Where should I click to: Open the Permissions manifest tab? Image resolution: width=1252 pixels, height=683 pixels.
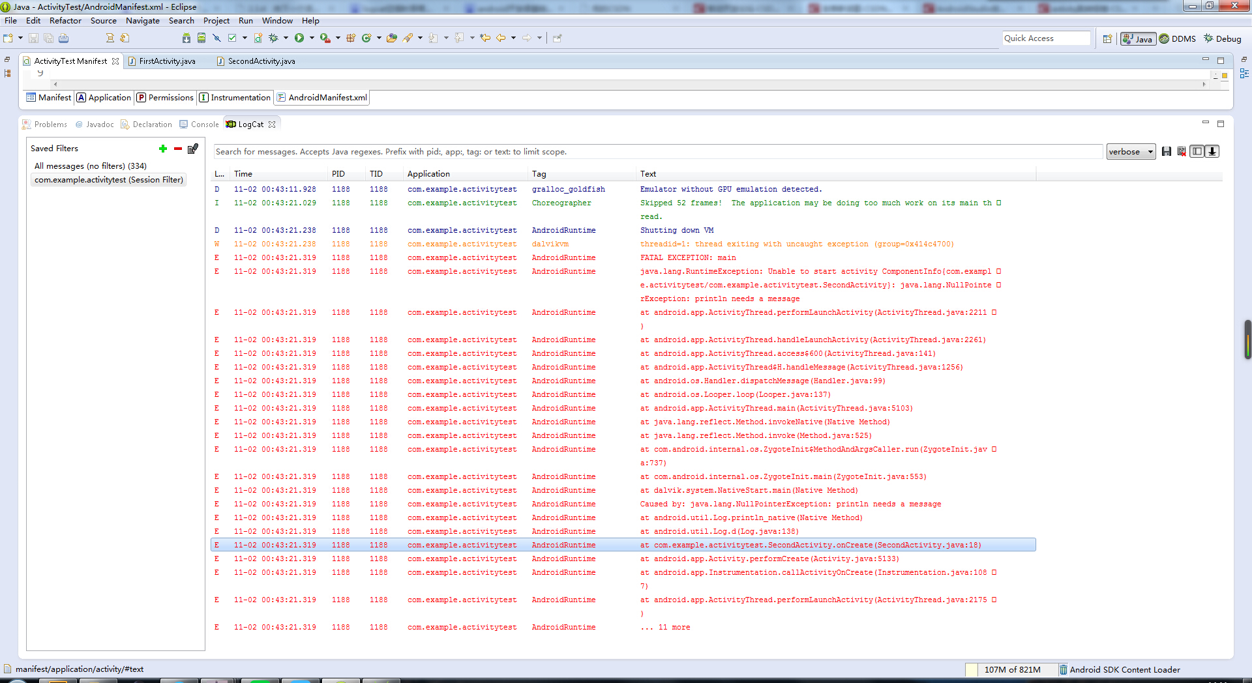click(x=165, y=98)
